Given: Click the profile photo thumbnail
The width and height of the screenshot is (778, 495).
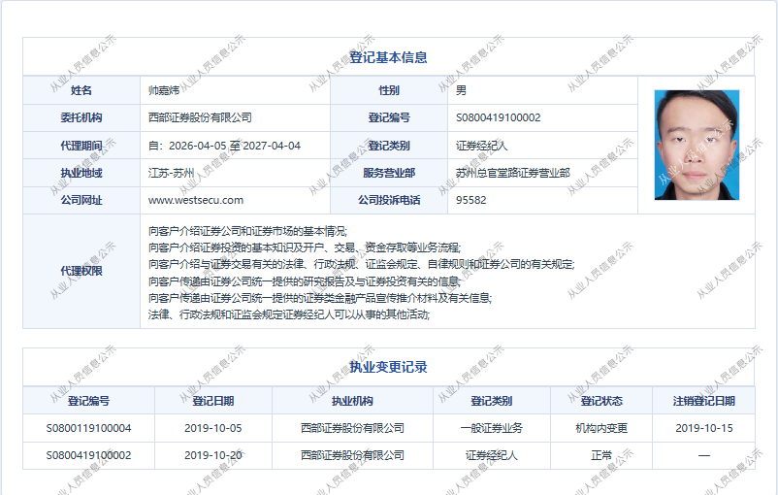Looking at the screenshot, I should coord(697,145).
